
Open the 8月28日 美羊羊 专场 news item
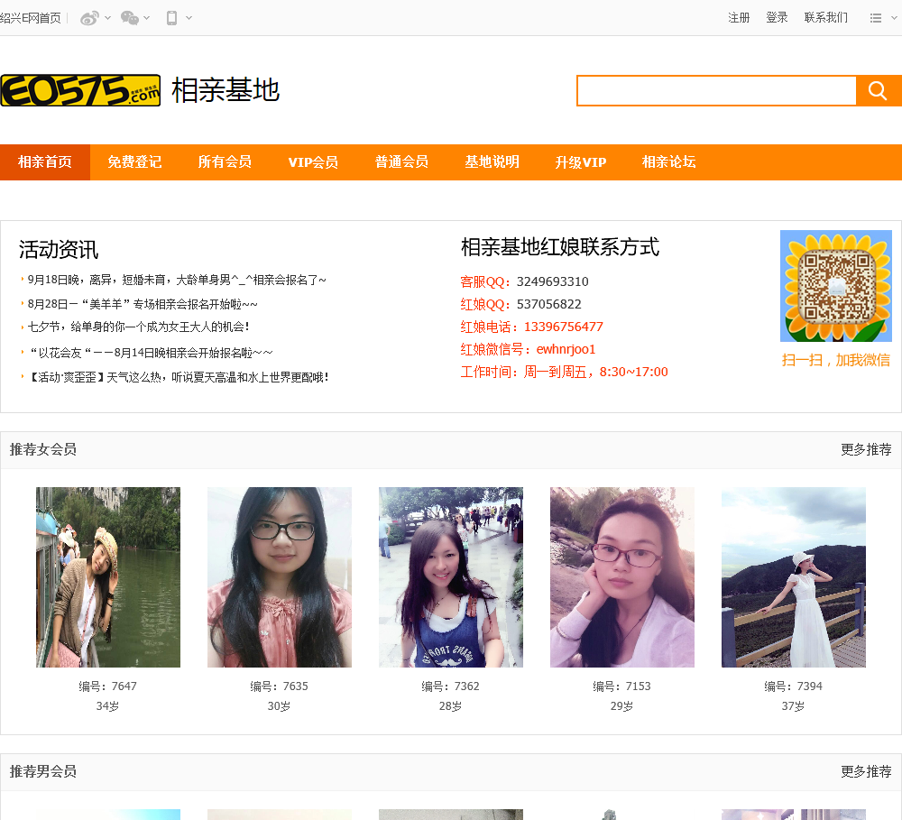pos(143,304)
